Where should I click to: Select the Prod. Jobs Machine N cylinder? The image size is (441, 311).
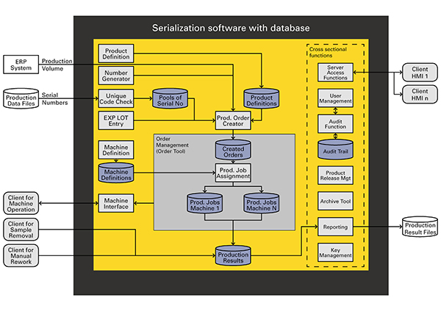[262, 202]
